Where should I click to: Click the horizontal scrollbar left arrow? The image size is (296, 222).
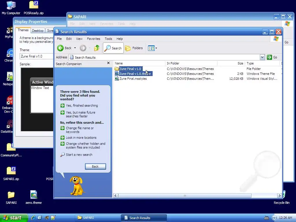click(x=116, y=196)
